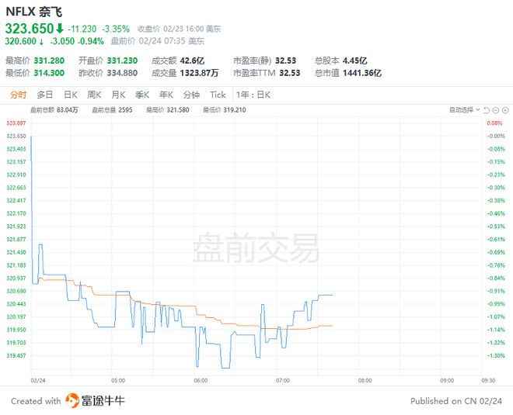This screenshot has width=513, height=415.
Task: Show the 日K chart tab
Action: click(70, 95)
